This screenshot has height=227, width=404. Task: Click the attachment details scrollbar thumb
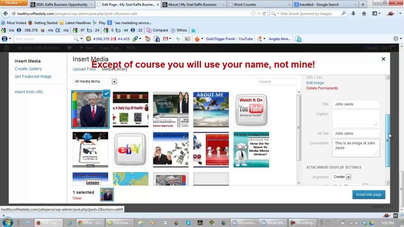(388, 140)
